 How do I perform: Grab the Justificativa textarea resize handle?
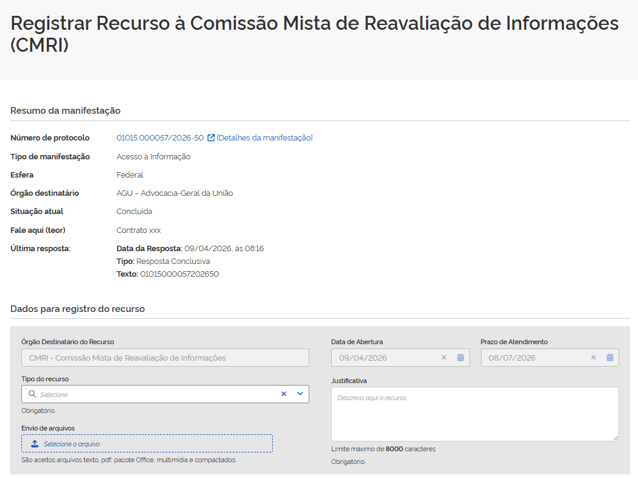pyautogui.click(x=615, y=437)
